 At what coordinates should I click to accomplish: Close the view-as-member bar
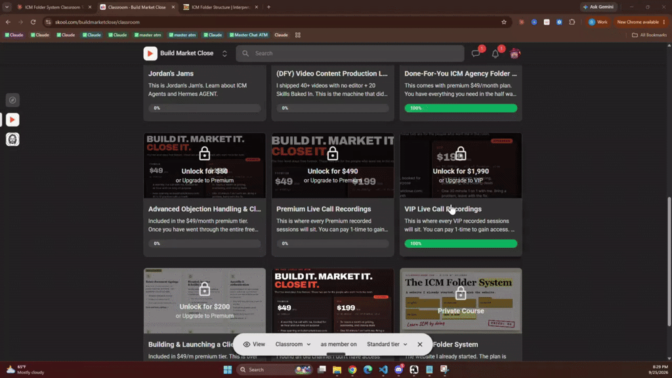(x=420, y=345)
